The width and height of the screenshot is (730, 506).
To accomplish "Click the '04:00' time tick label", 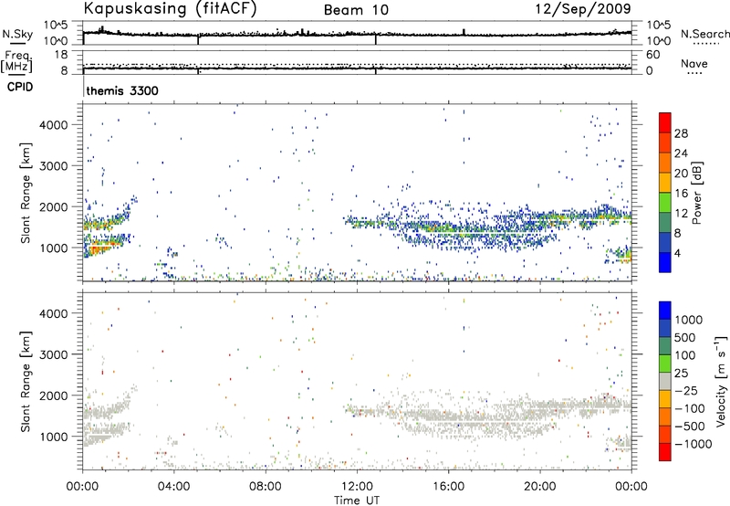I will coord(173,487).
